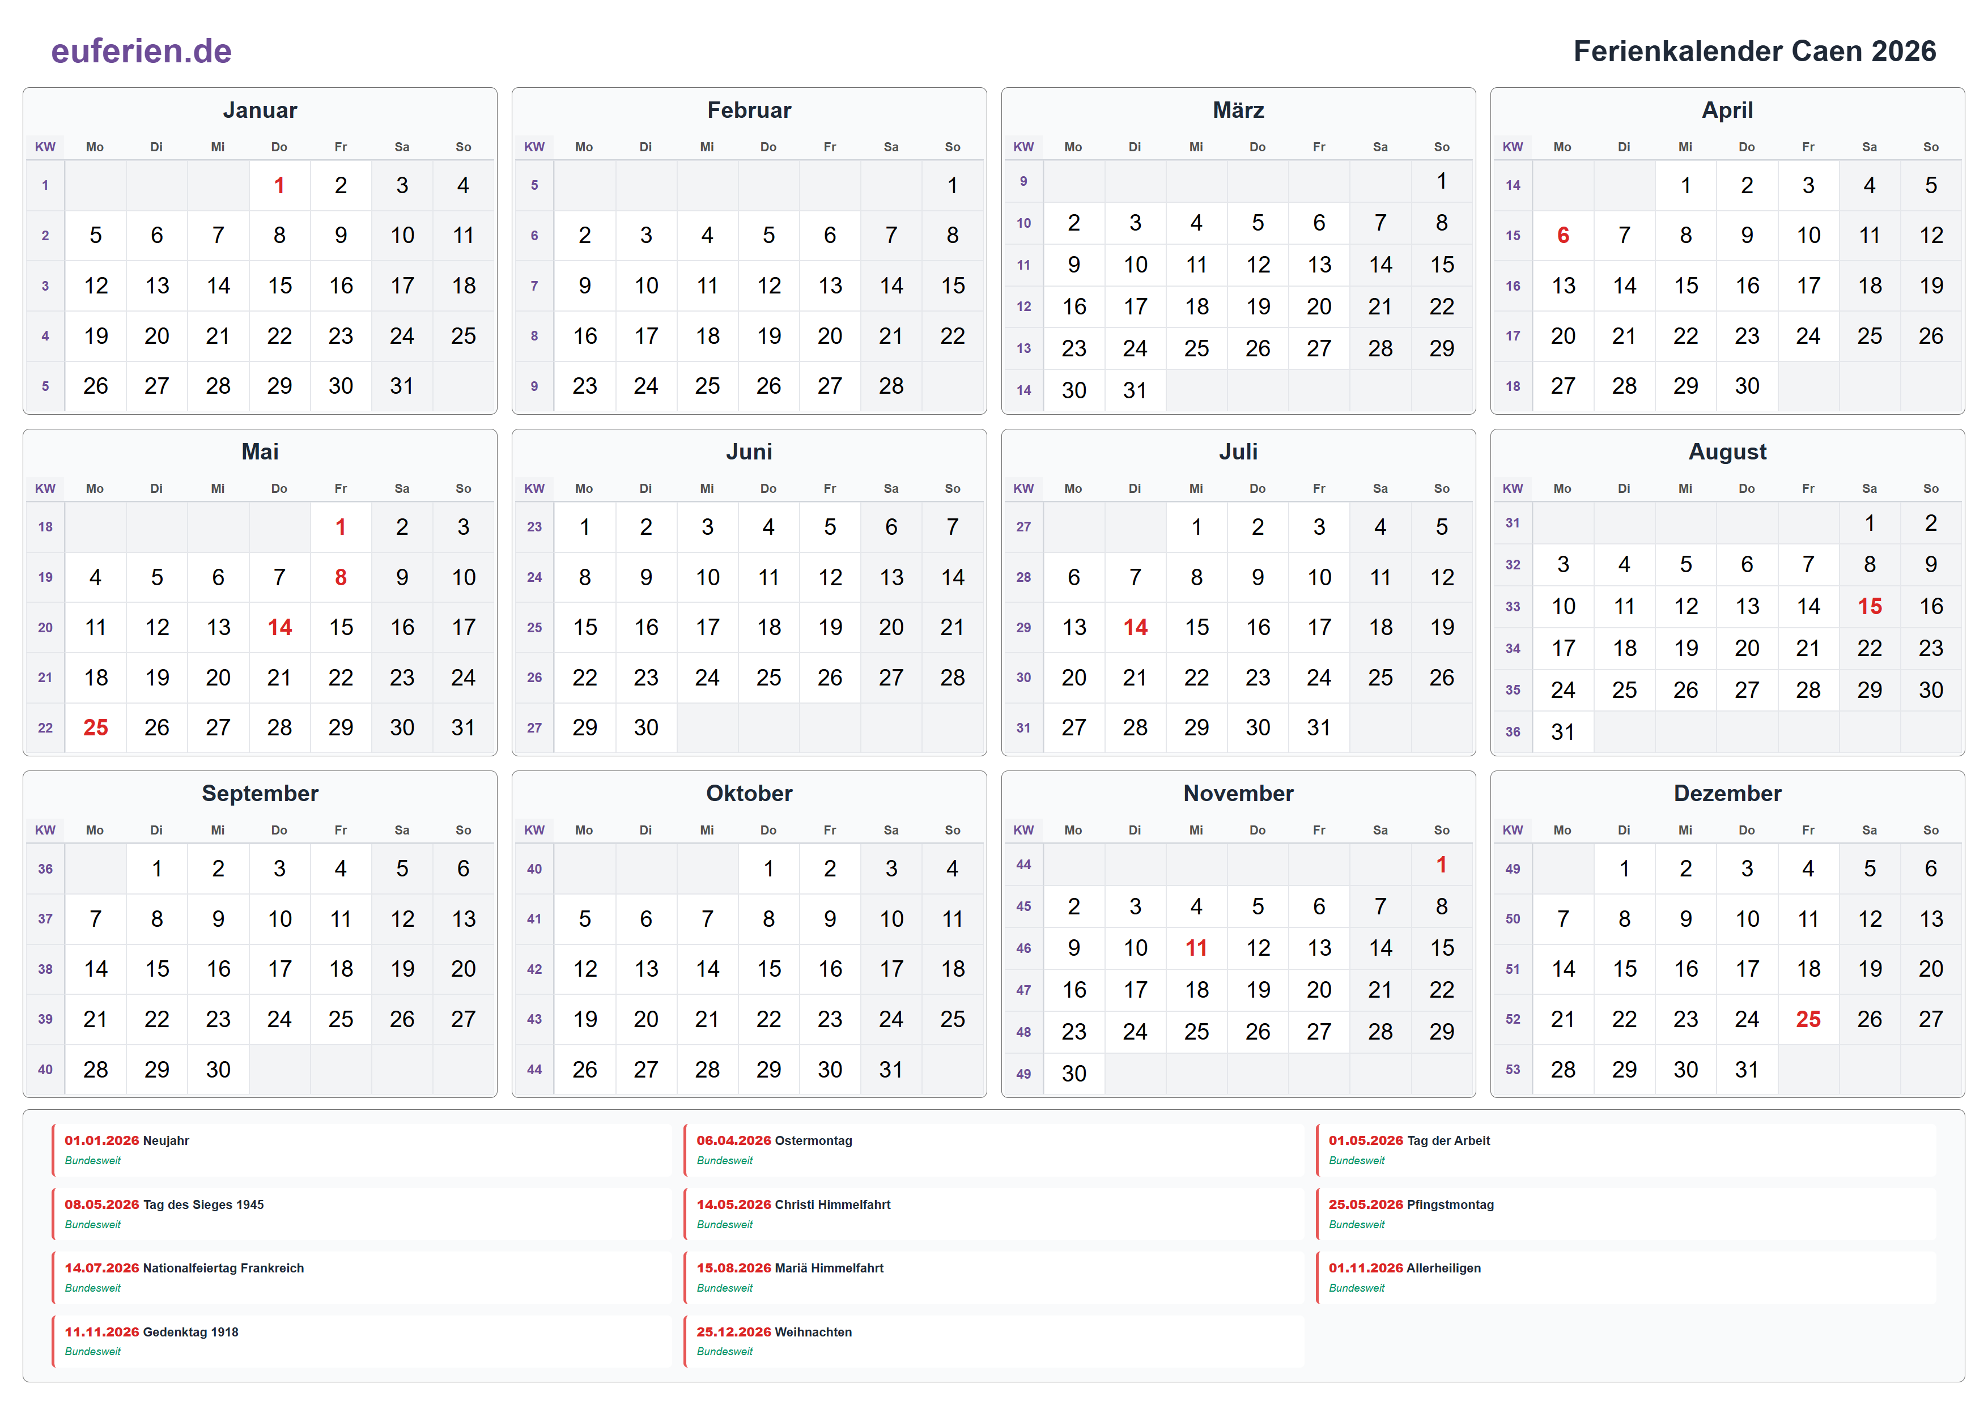Click date 31 in Juli
Image resolution: width=1988 pixels, height=1405 pixels.
[x=1319, y=728]
